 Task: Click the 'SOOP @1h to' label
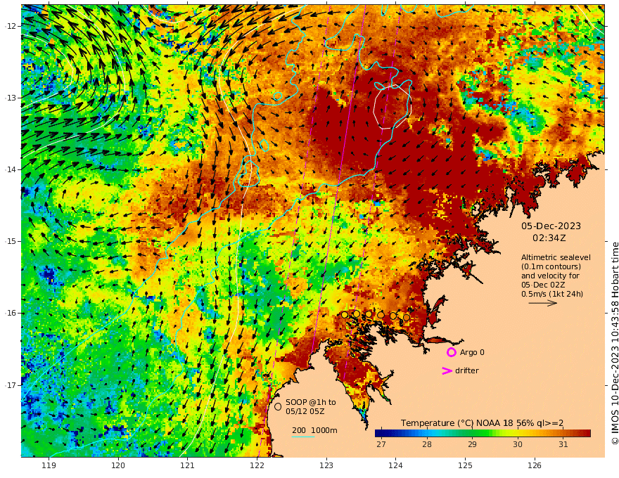pos(311,402)
